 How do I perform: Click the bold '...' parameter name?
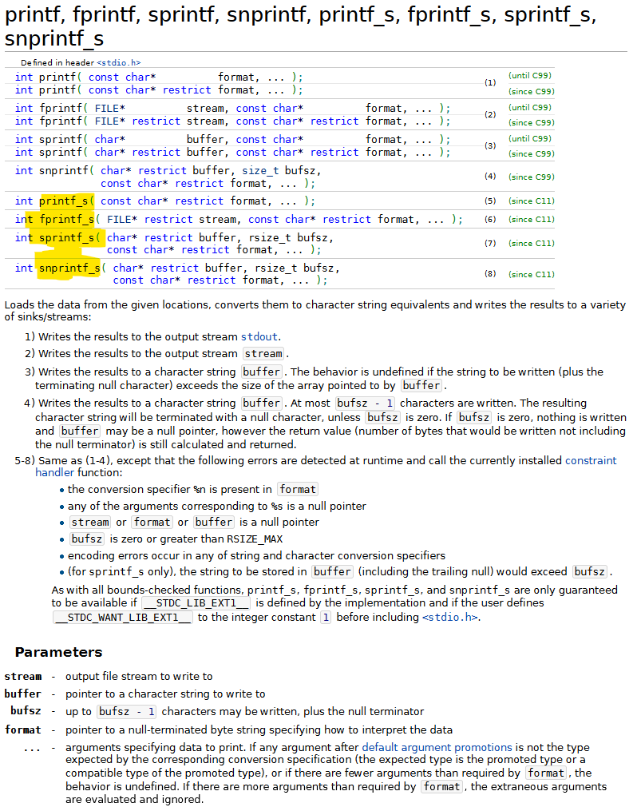(x=32, y=749)
